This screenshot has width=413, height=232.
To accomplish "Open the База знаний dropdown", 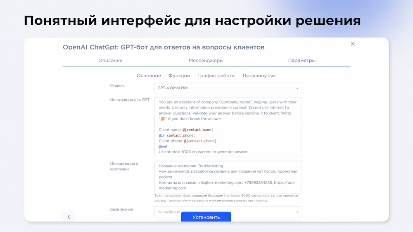I will click(228, 212).
